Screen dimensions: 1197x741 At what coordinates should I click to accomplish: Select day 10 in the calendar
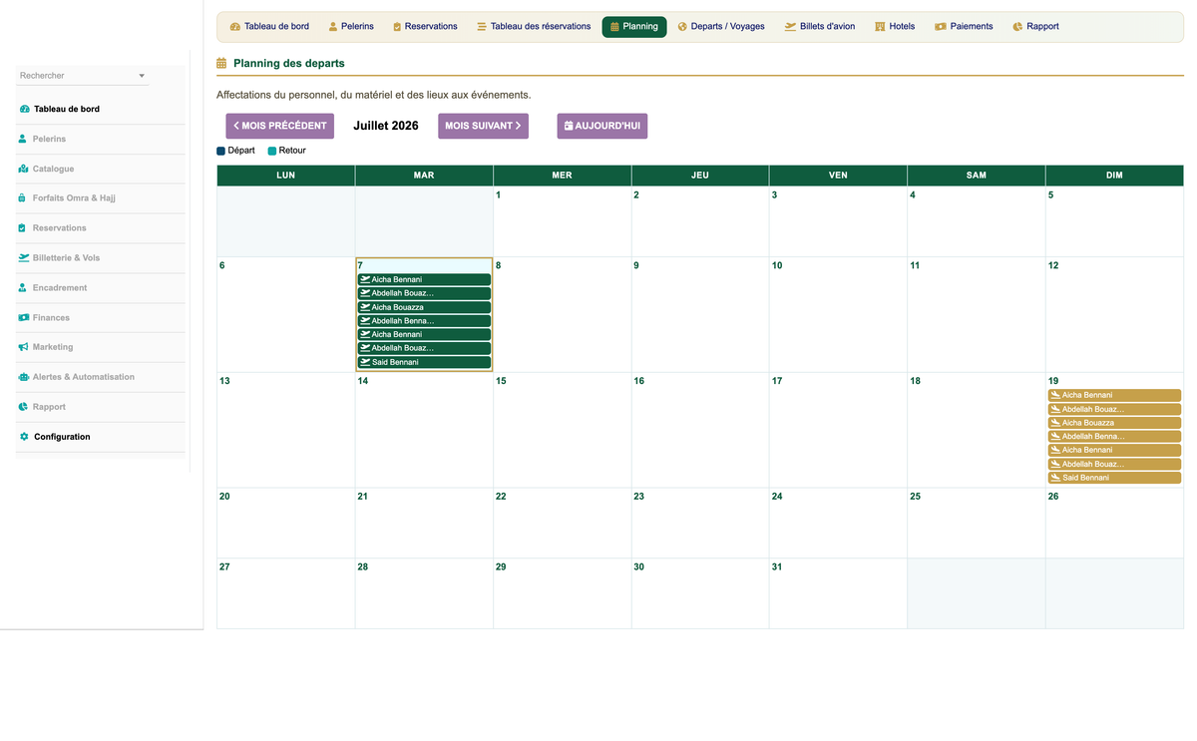tap(838, 314)
